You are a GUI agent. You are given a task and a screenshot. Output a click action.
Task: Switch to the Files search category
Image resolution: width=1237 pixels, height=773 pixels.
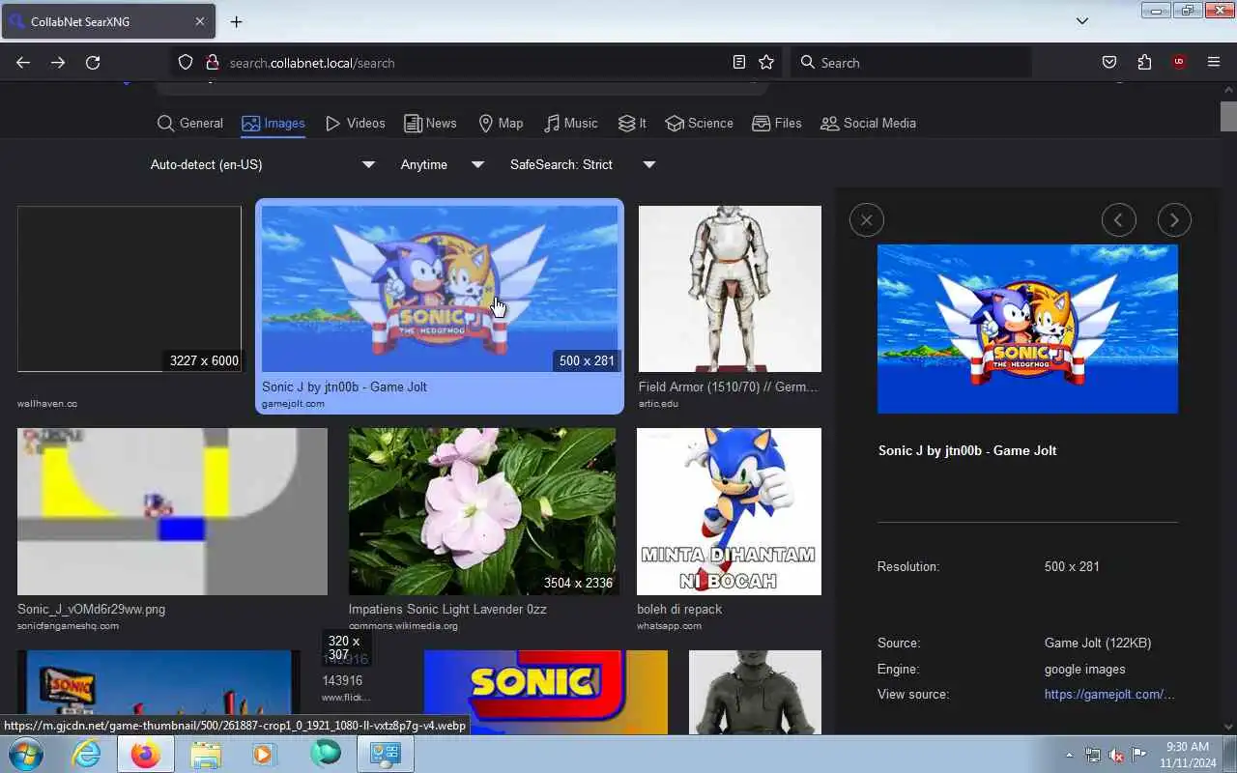777,123
